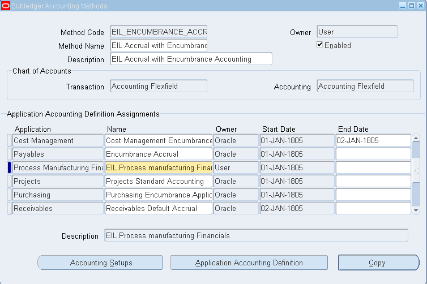Click the Method Name input field
This screenshot has width=427, height=284.
click(159, 45)
